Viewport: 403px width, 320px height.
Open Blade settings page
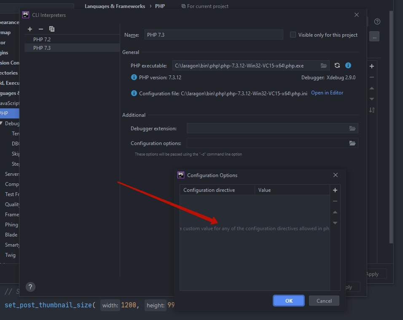pyautogui.click(x=11, y=235)
